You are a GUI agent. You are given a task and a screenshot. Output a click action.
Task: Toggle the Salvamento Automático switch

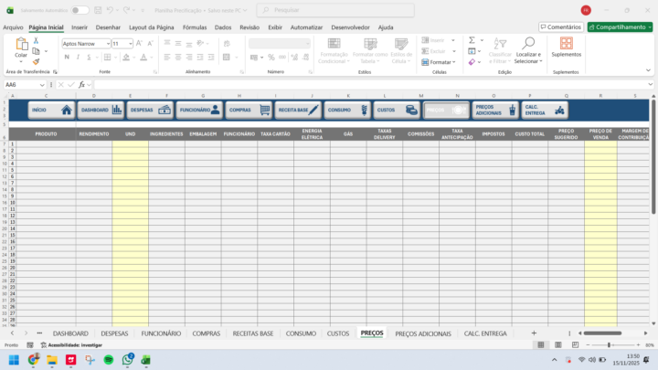(80, 10)
